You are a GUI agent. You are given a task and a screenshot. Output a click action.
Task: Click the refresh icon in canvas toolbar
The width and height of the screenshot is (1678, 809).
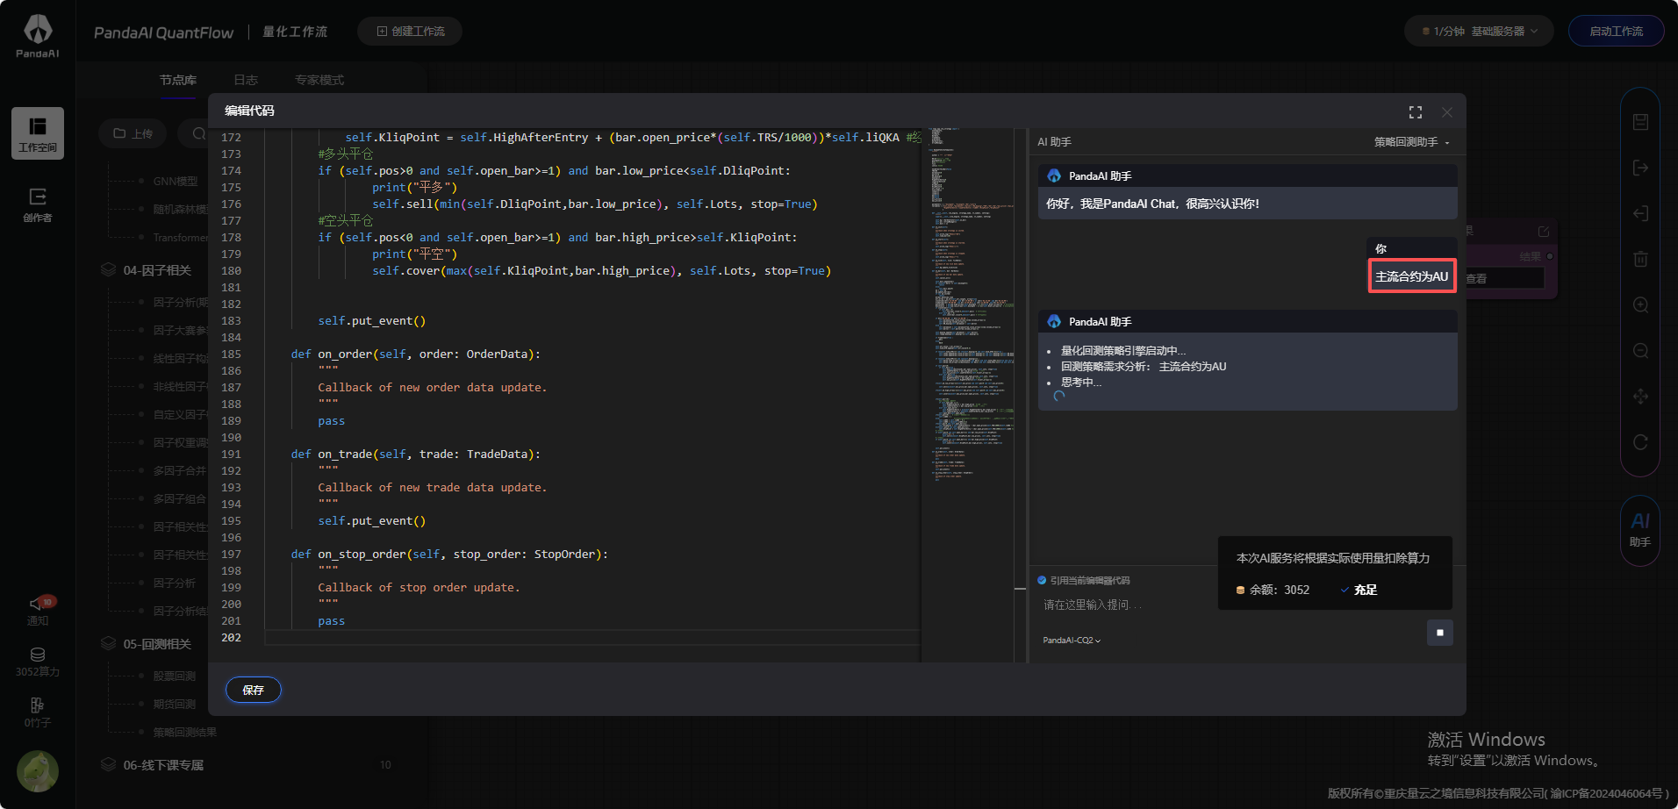[1640, 442]
